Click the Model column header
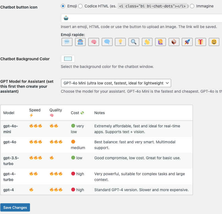Viewport: 222px width, 214px height. point(9,113)
